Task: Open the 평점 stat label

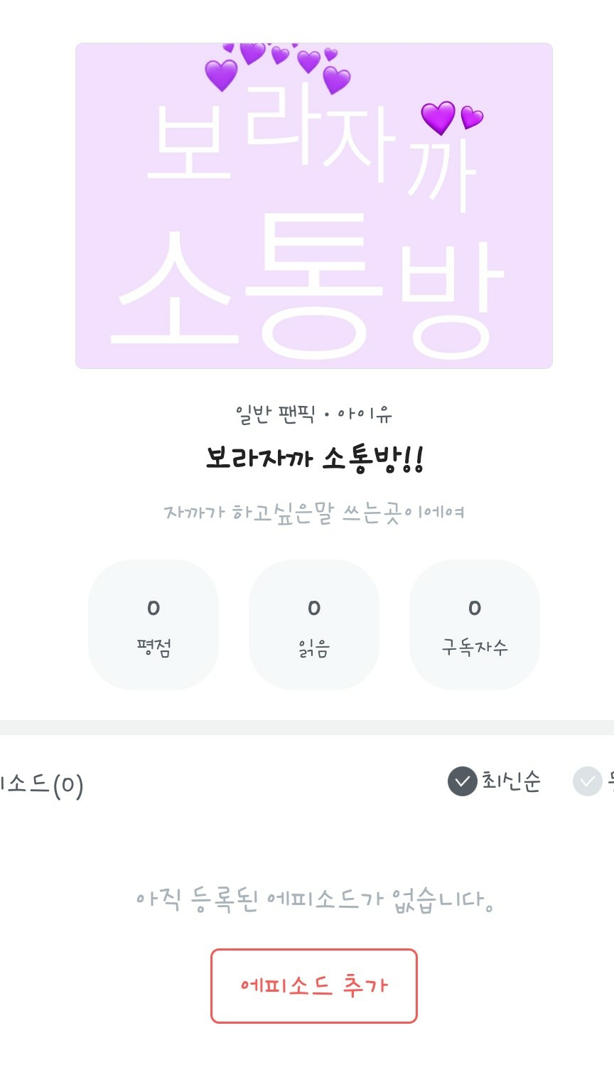Action: tap(153, 648)
